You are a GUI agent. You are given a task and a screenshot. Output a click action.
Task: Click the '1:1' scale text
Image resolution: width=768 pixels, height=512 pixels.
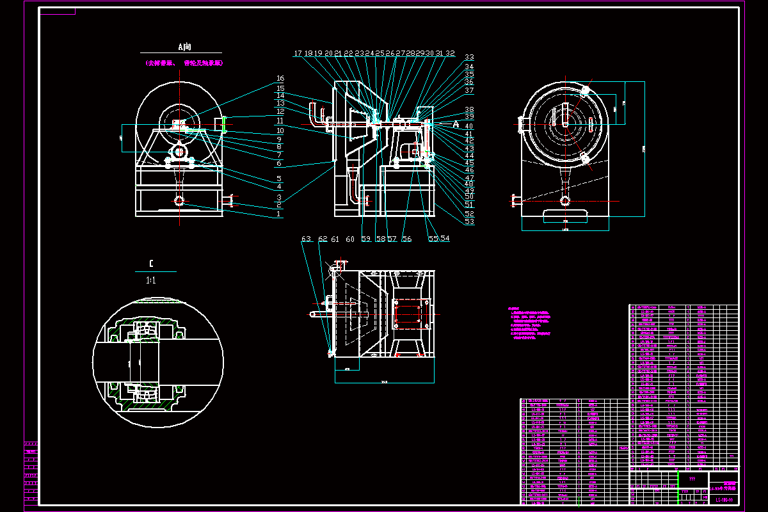151,280
